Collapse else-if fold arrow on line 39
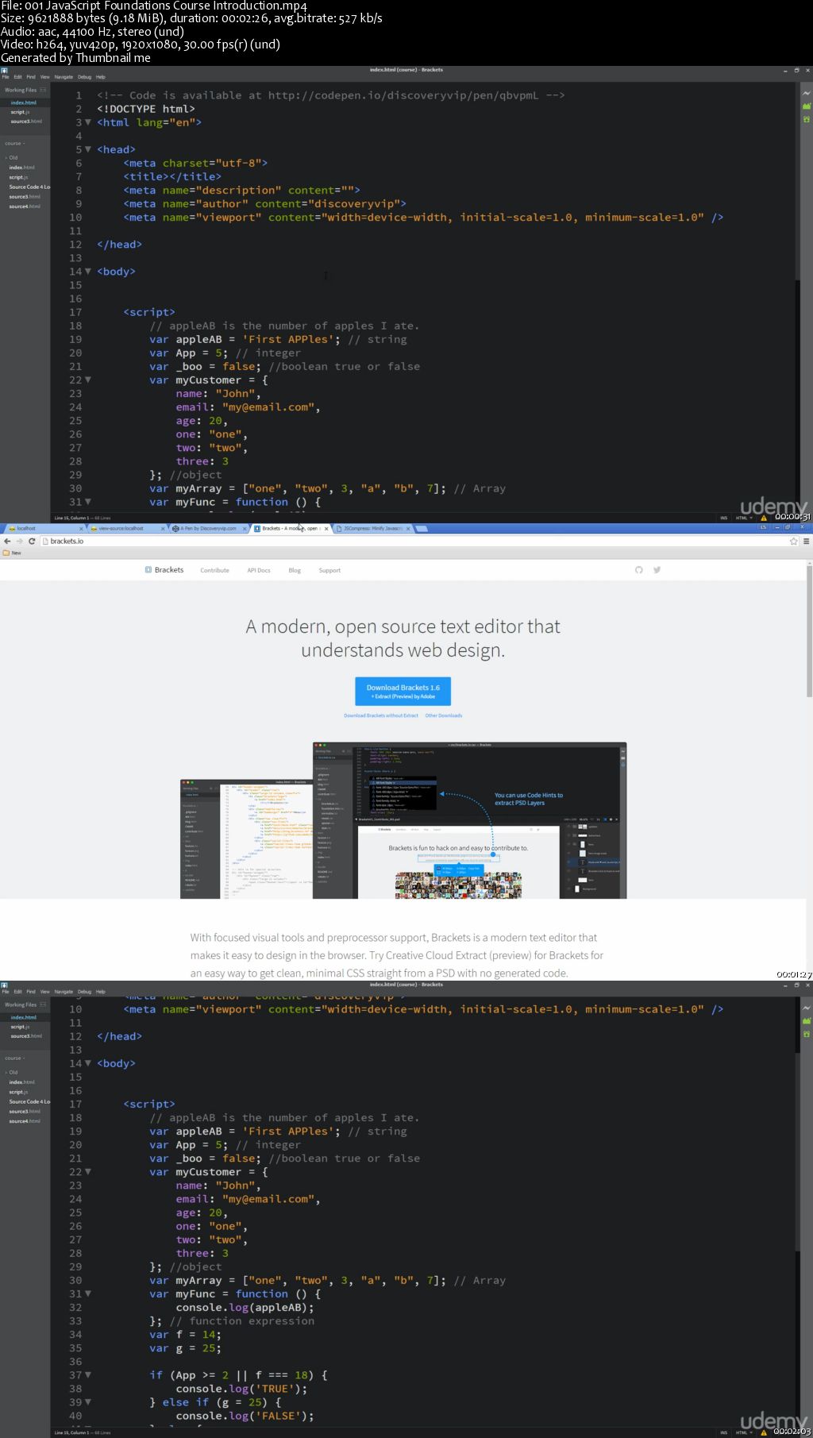813x1438 pixels. point(88,1401)
